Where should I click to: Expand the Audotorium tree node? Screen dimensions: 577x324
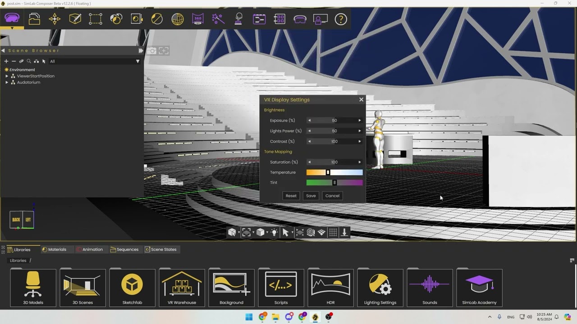point(7,82)
